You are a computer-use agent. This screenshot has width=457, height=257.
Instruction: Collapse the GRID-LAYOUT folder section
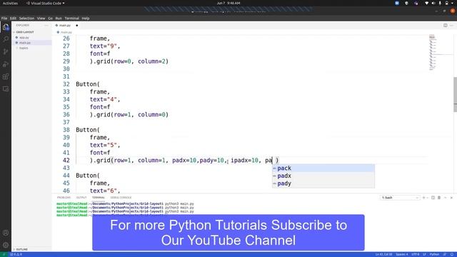pyautogui.click(x=25, y=32)
